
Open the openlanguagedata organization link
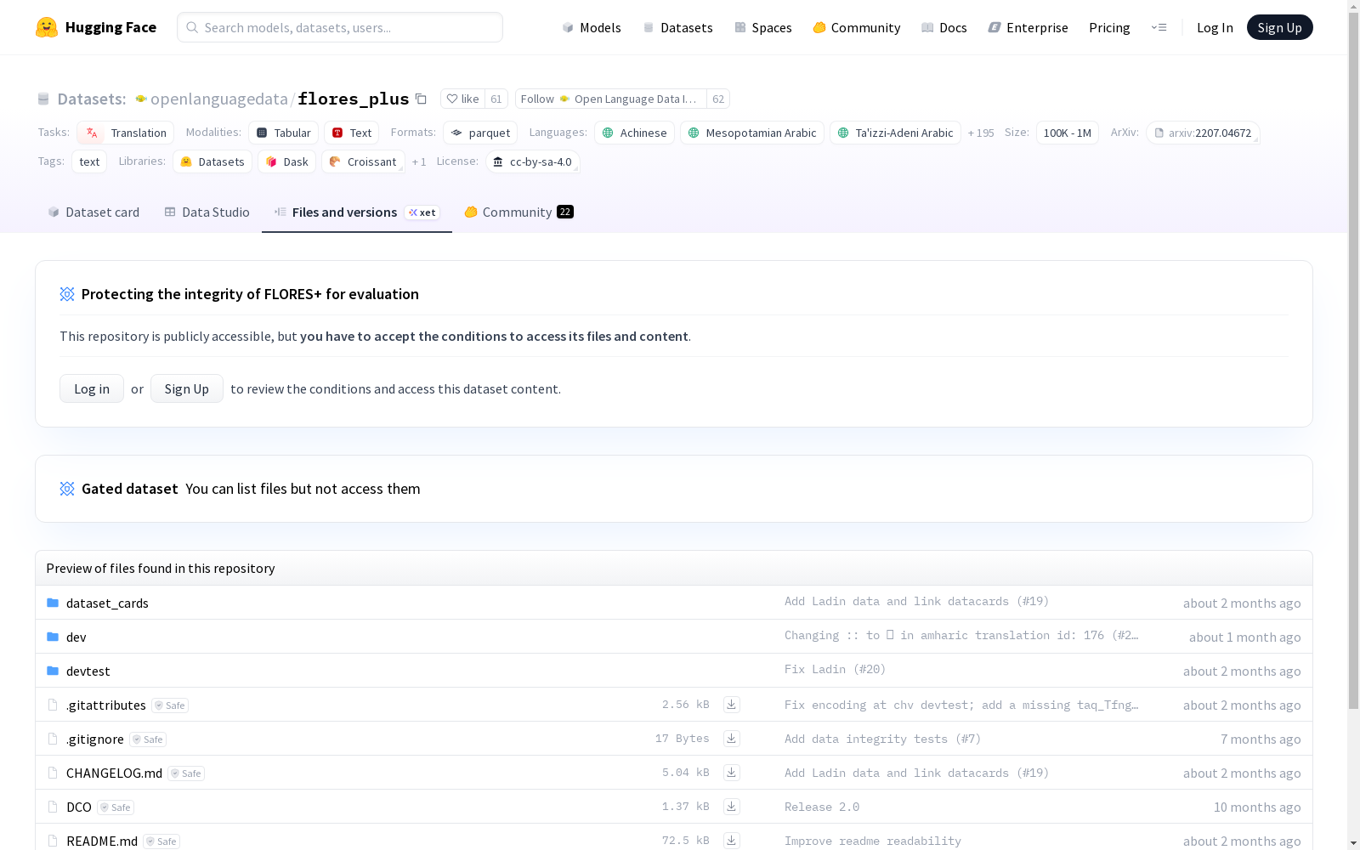pos(219,99)
